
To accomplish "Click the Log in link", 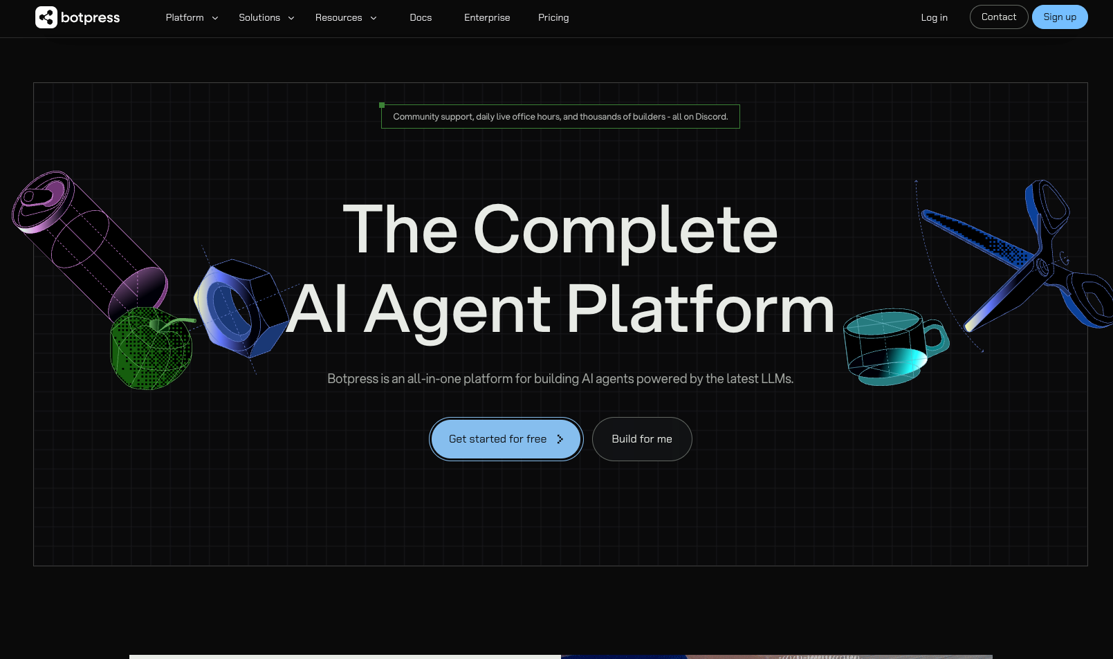I will [935, 17].
